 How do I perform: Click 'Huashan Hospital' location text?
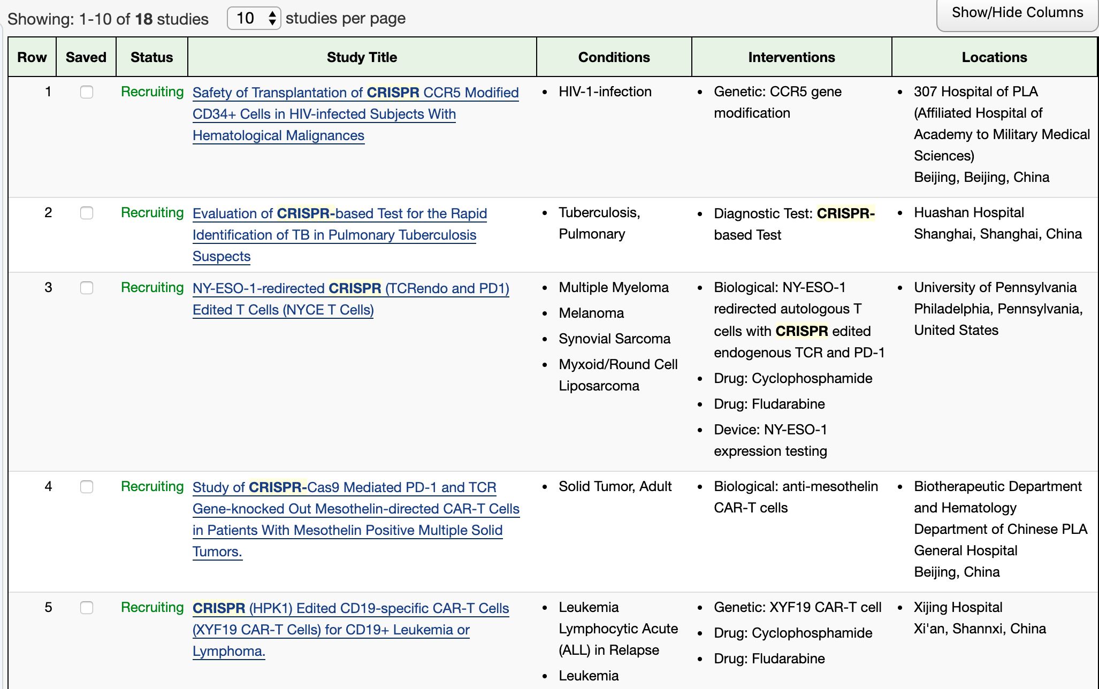pyautogui.click(x=969, y=212)
